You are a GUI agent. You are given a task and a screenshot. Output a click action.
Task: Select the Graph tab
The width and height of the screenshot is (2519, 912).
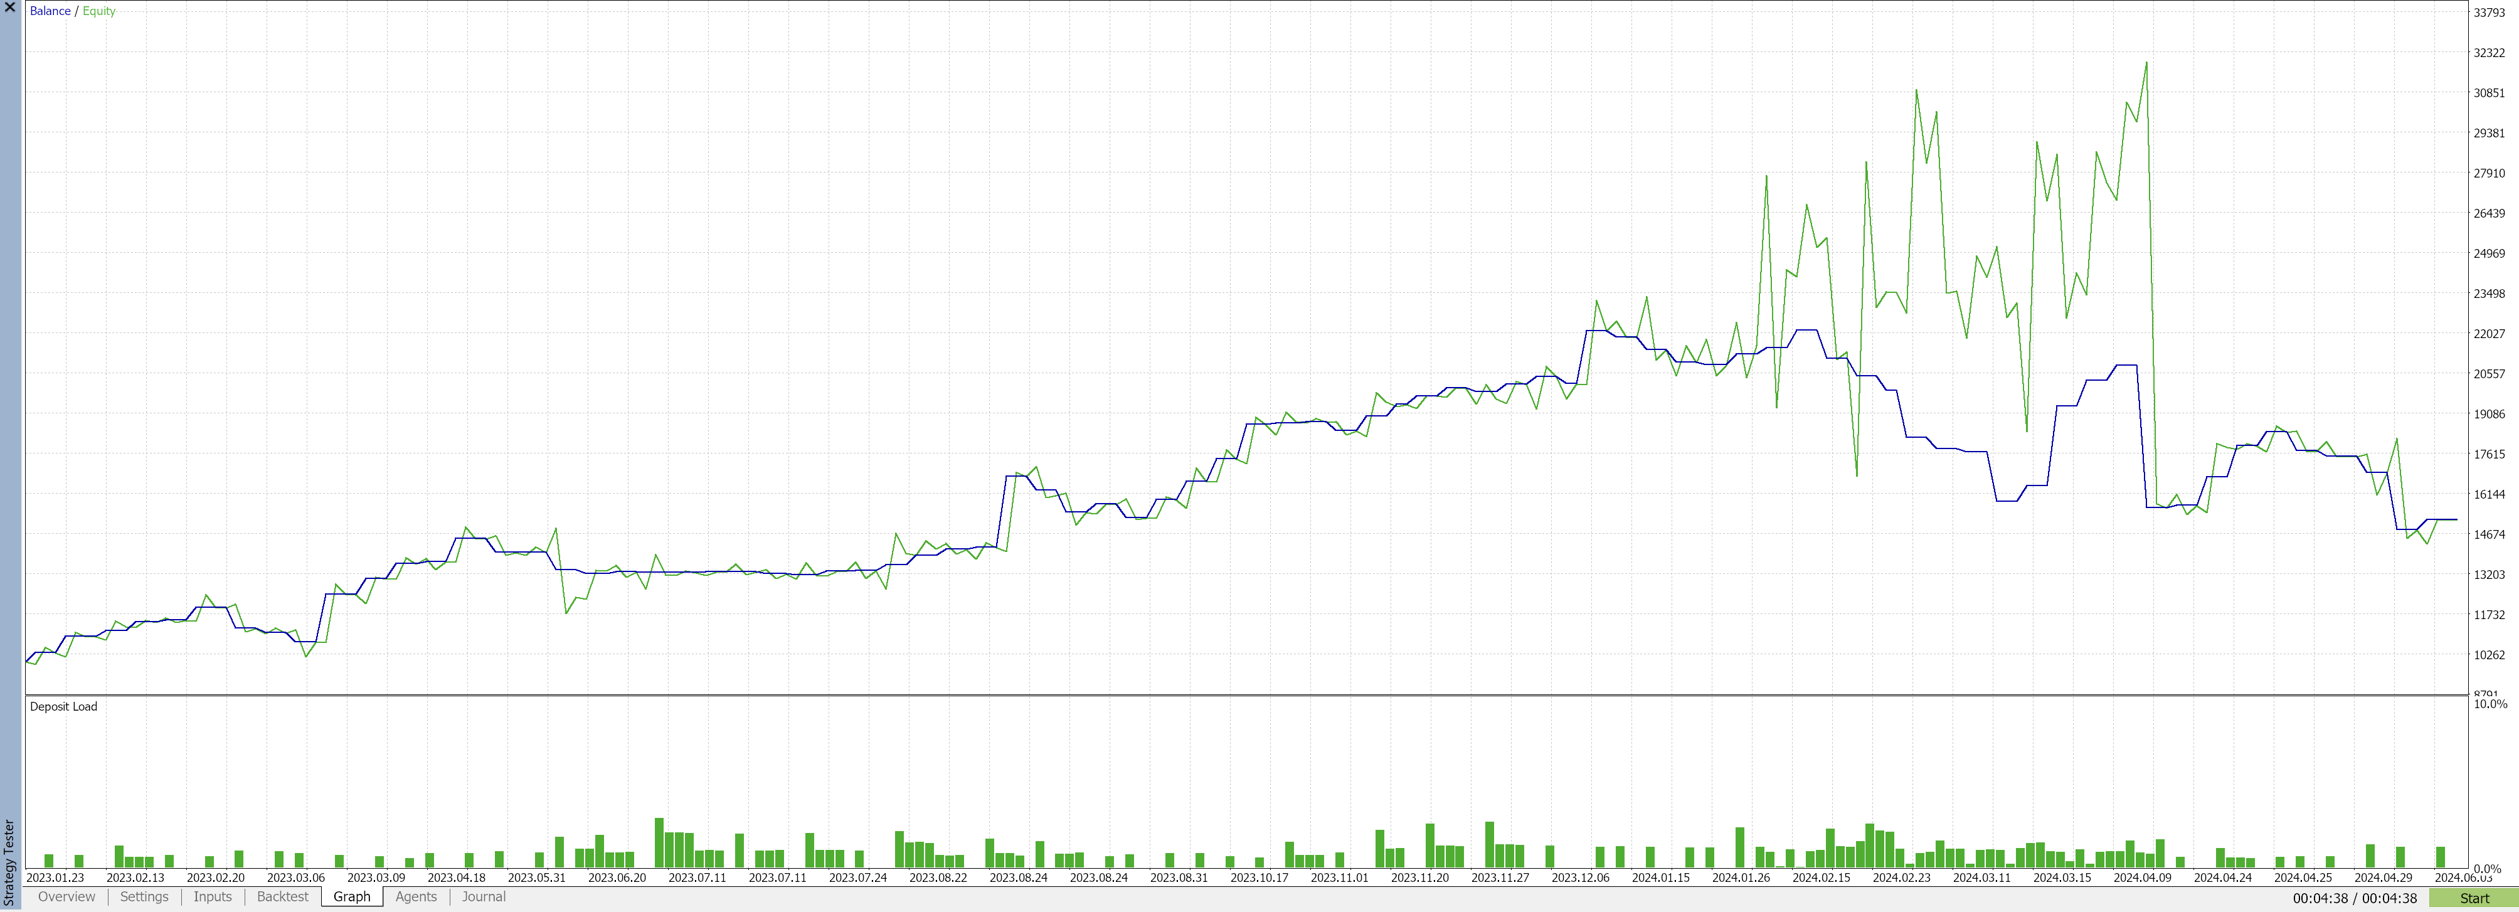[x=352, y=896]
